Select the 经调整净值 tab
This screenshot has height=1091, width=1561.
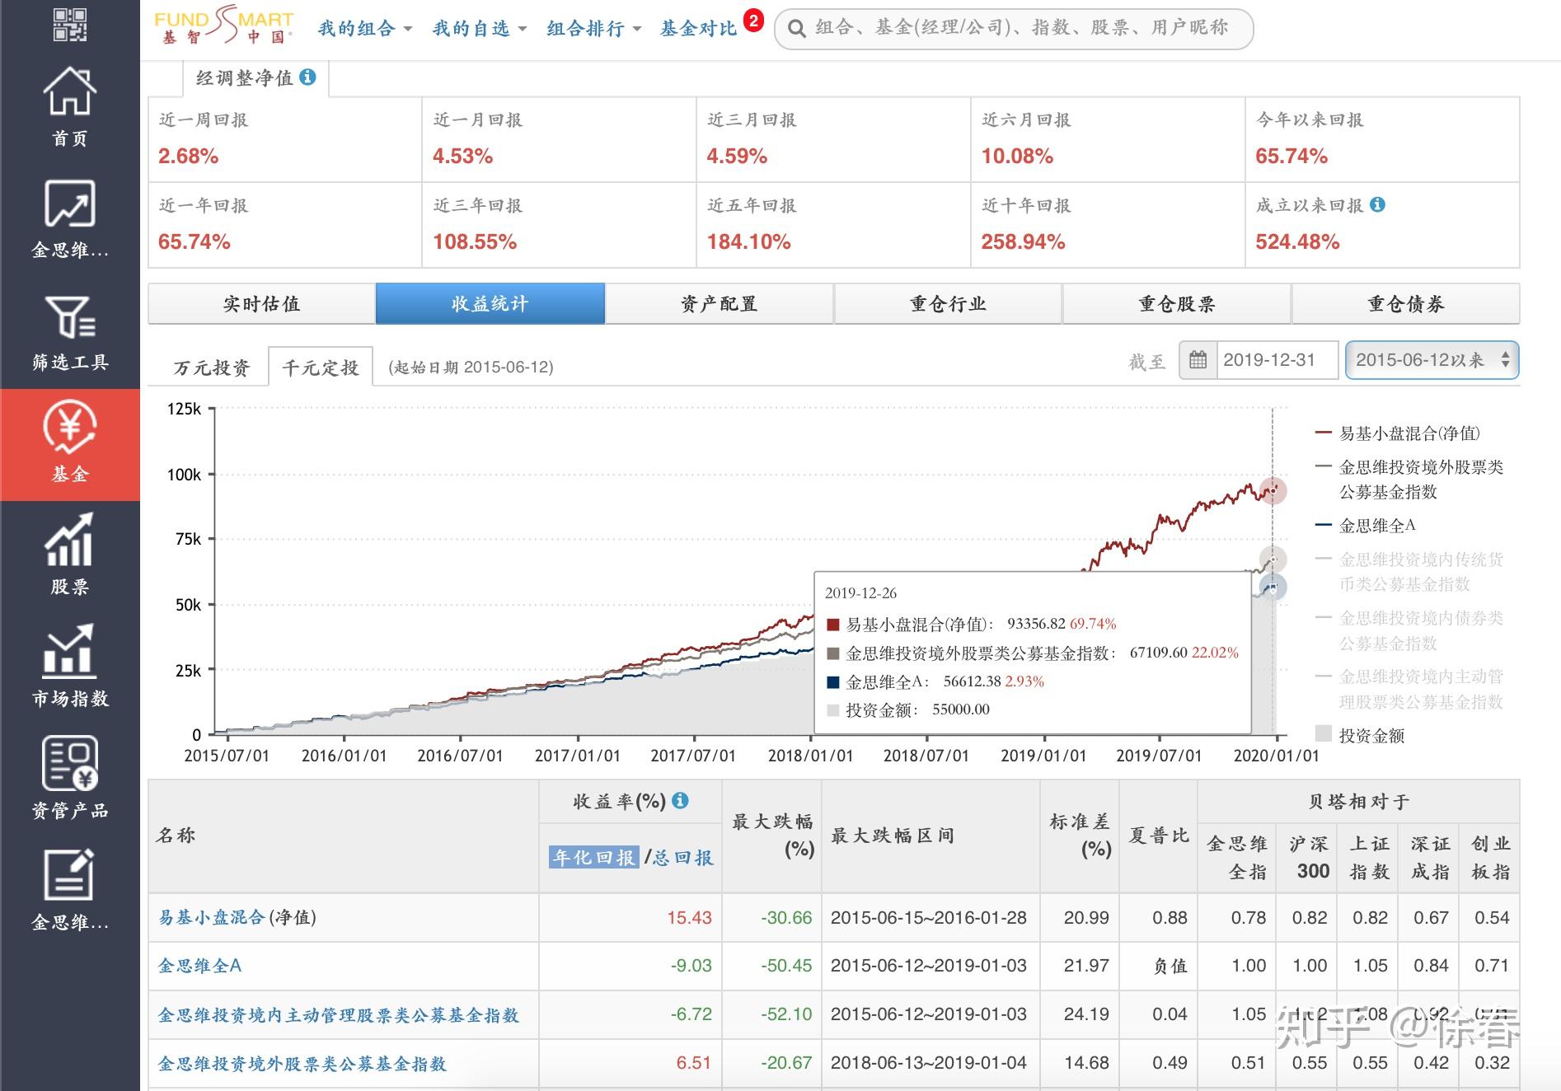(255, 78)
